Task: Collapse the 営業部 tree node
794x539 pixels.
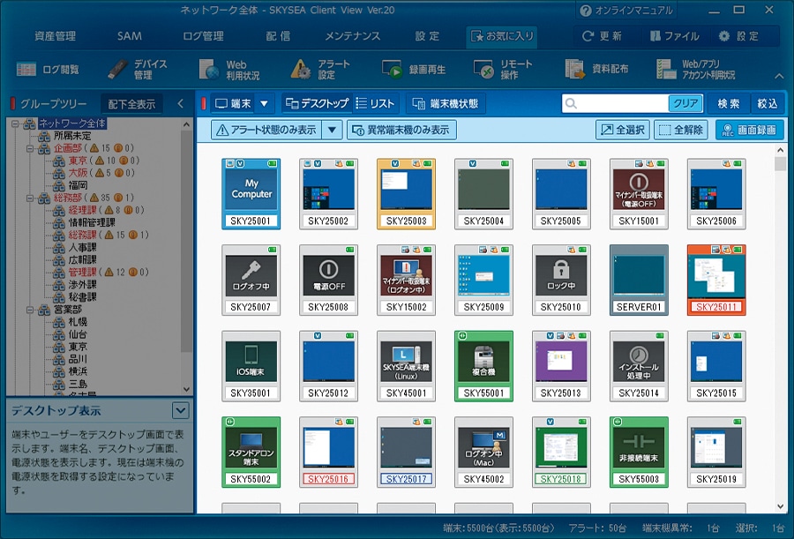Action: (30, 309)
